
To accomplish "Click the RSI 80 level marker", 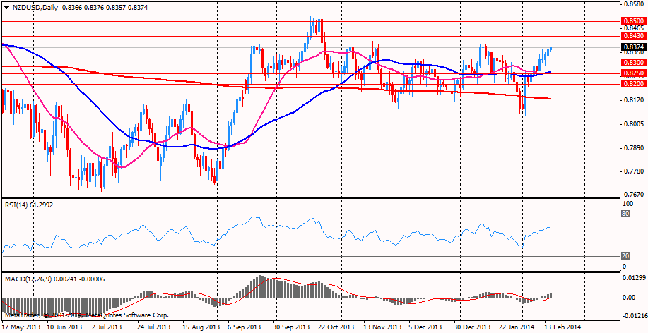I will click(x=625, y=214).
